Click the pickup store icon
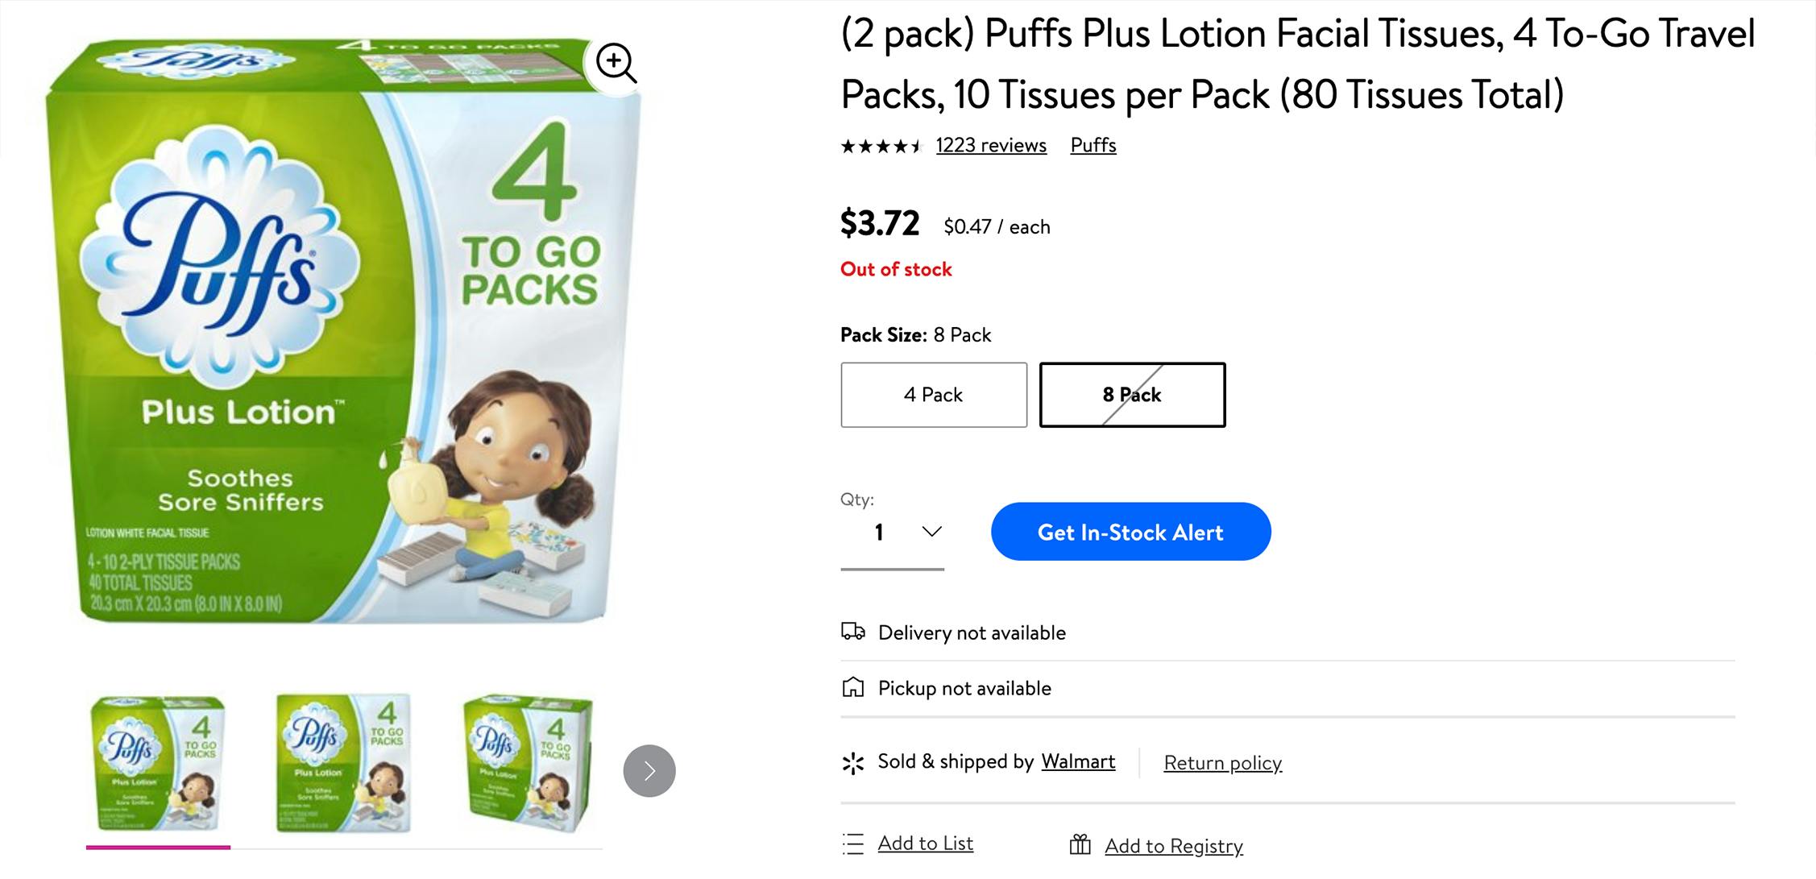 click(852, 687)
